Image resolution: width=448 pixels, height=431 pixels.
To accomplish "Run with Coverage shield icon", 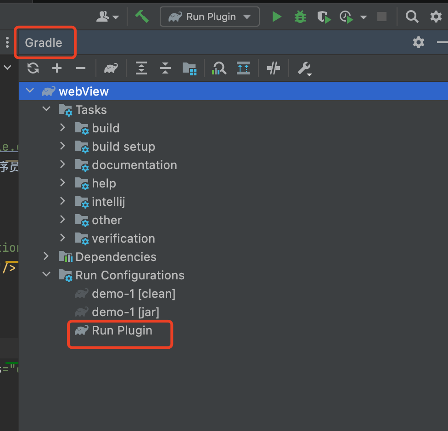I will coord(324,17).
